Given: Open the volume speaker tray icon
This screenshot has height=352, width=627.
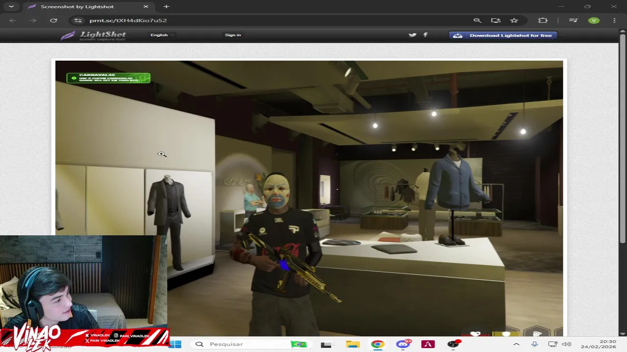Looking at the screenshot, I should point(567,344).
